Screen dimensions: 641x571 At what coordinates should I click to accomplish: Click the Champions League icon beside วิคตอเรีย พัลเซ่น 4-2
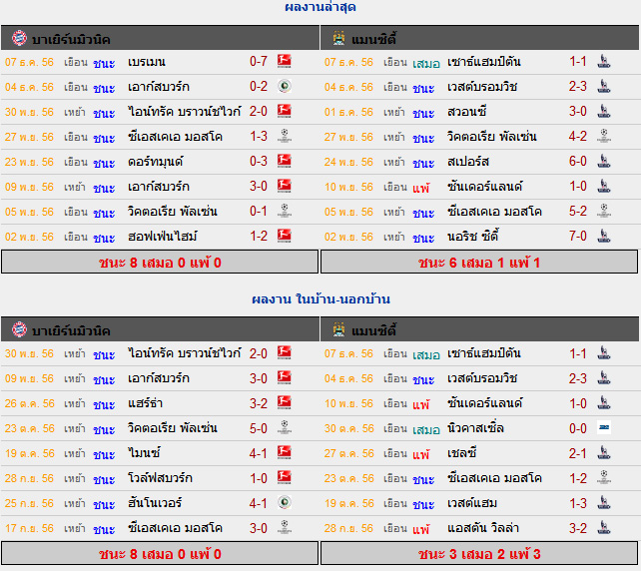click(604, 136)
